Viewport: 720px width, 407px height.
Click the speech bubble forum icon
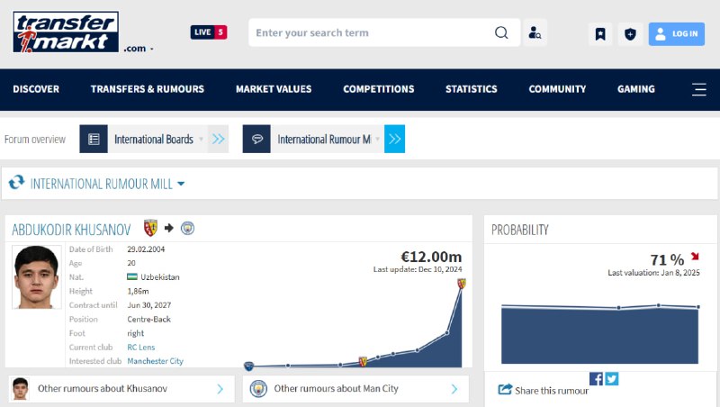[256, 139]
